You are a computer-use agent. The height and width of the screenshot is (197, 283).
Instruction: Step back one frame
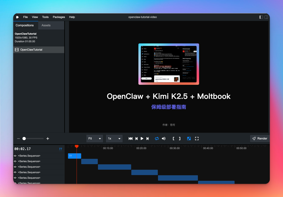[x=136, y=139]
